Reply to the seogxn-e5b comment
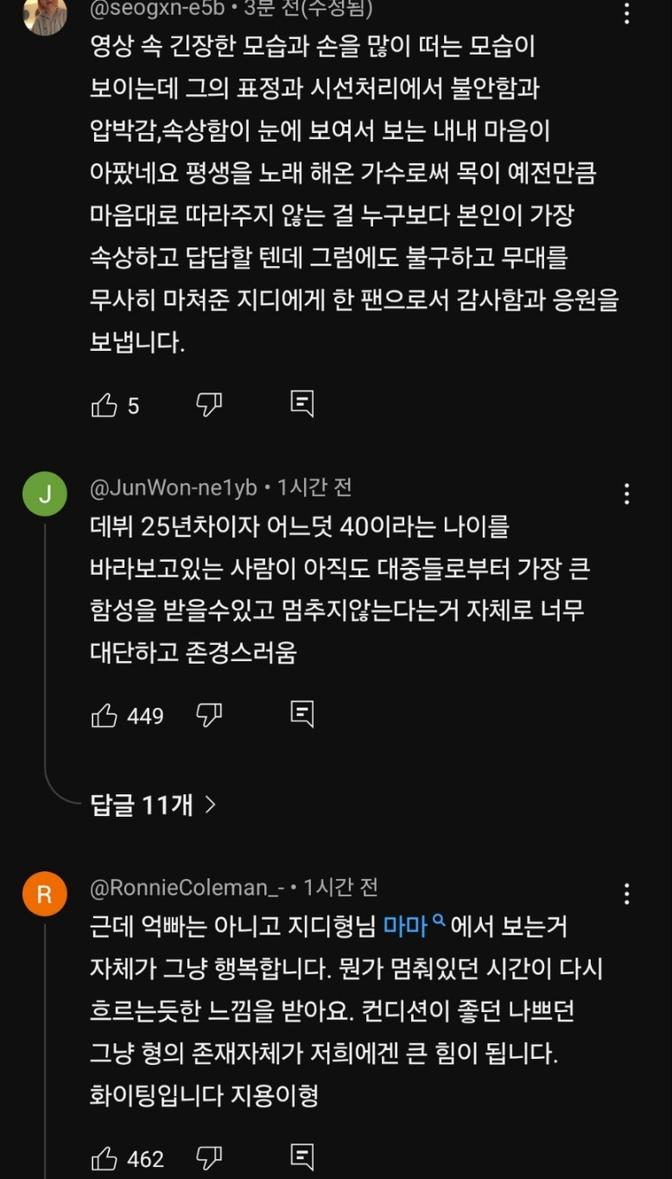Viewport: 672px width, 1179px height. pos(301,404)
